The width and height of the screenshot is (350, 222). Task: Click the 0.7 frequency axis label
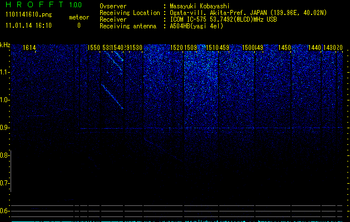(x=4, y=183)
